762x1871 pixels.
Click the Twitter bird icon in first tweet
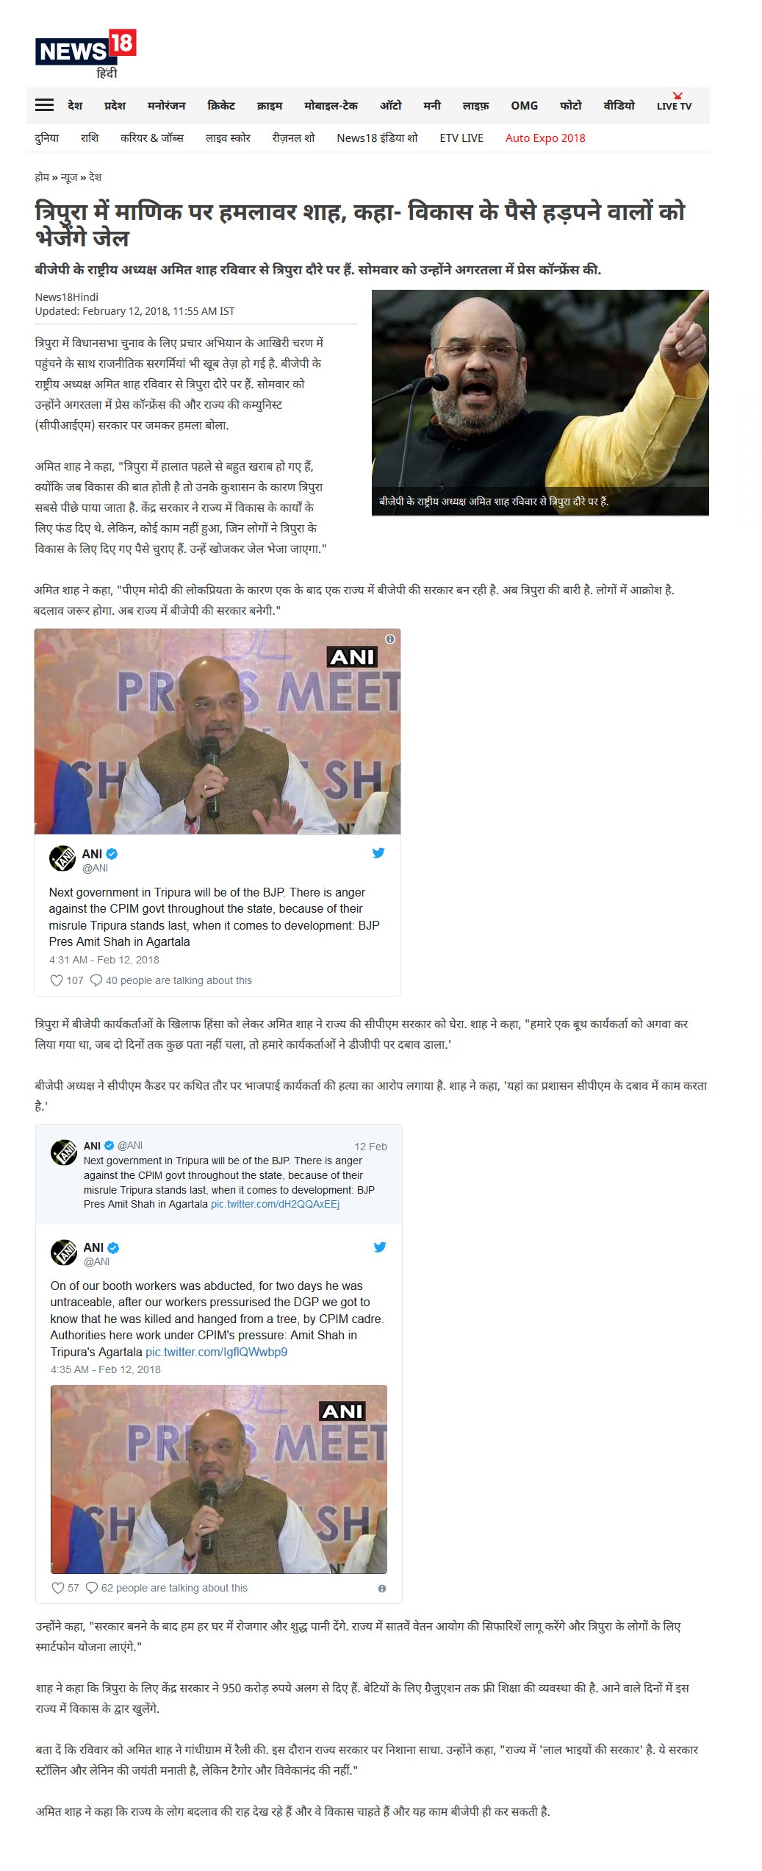378,853
